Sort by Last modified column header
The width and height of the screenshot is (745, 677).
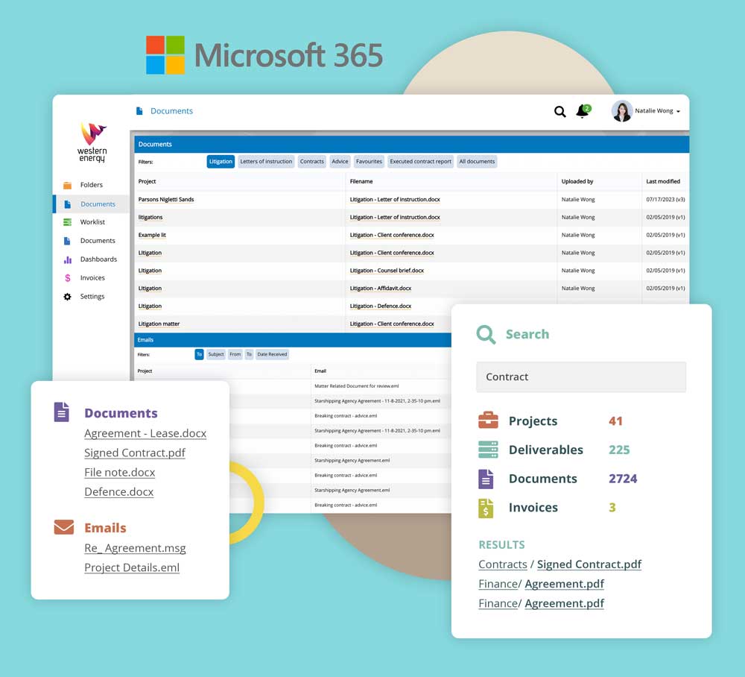[x=662, y=181]
